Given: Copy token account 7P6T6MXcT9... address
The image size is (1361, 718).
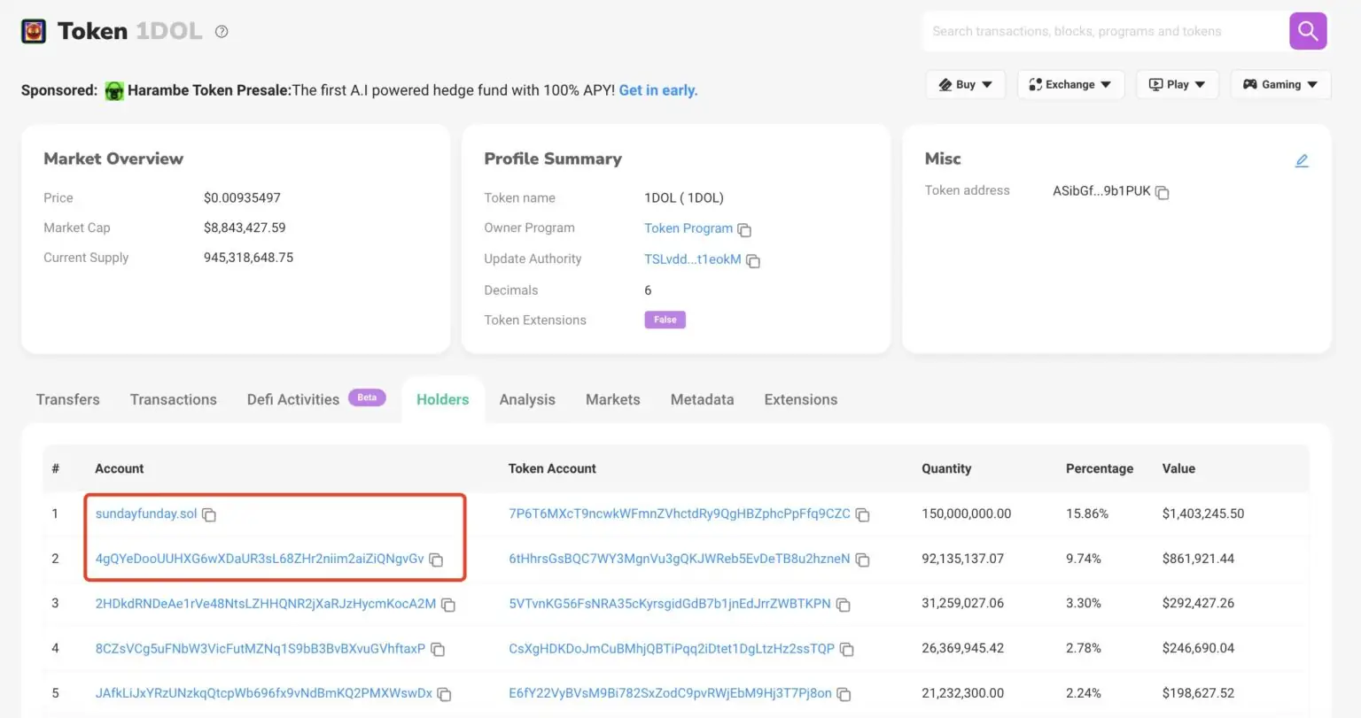Looking at the screenshot, I should click(862, 514).
